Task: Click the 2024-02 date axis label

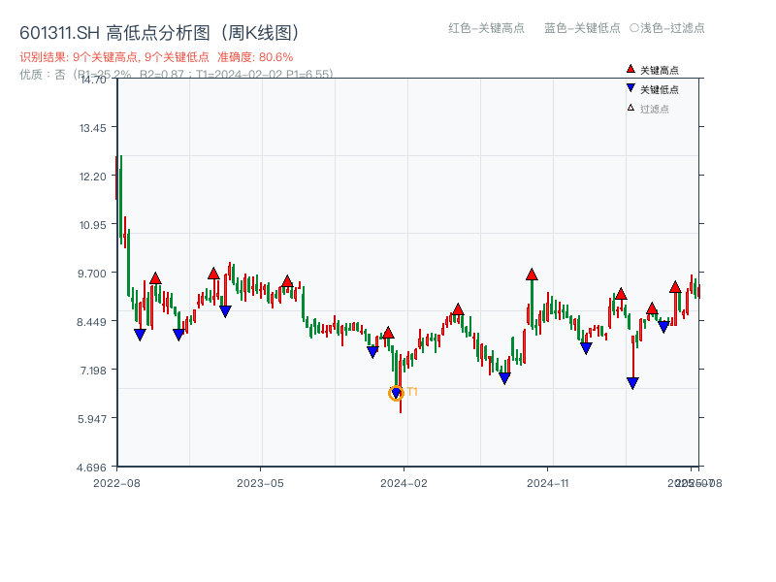Action: pos(404,483)
